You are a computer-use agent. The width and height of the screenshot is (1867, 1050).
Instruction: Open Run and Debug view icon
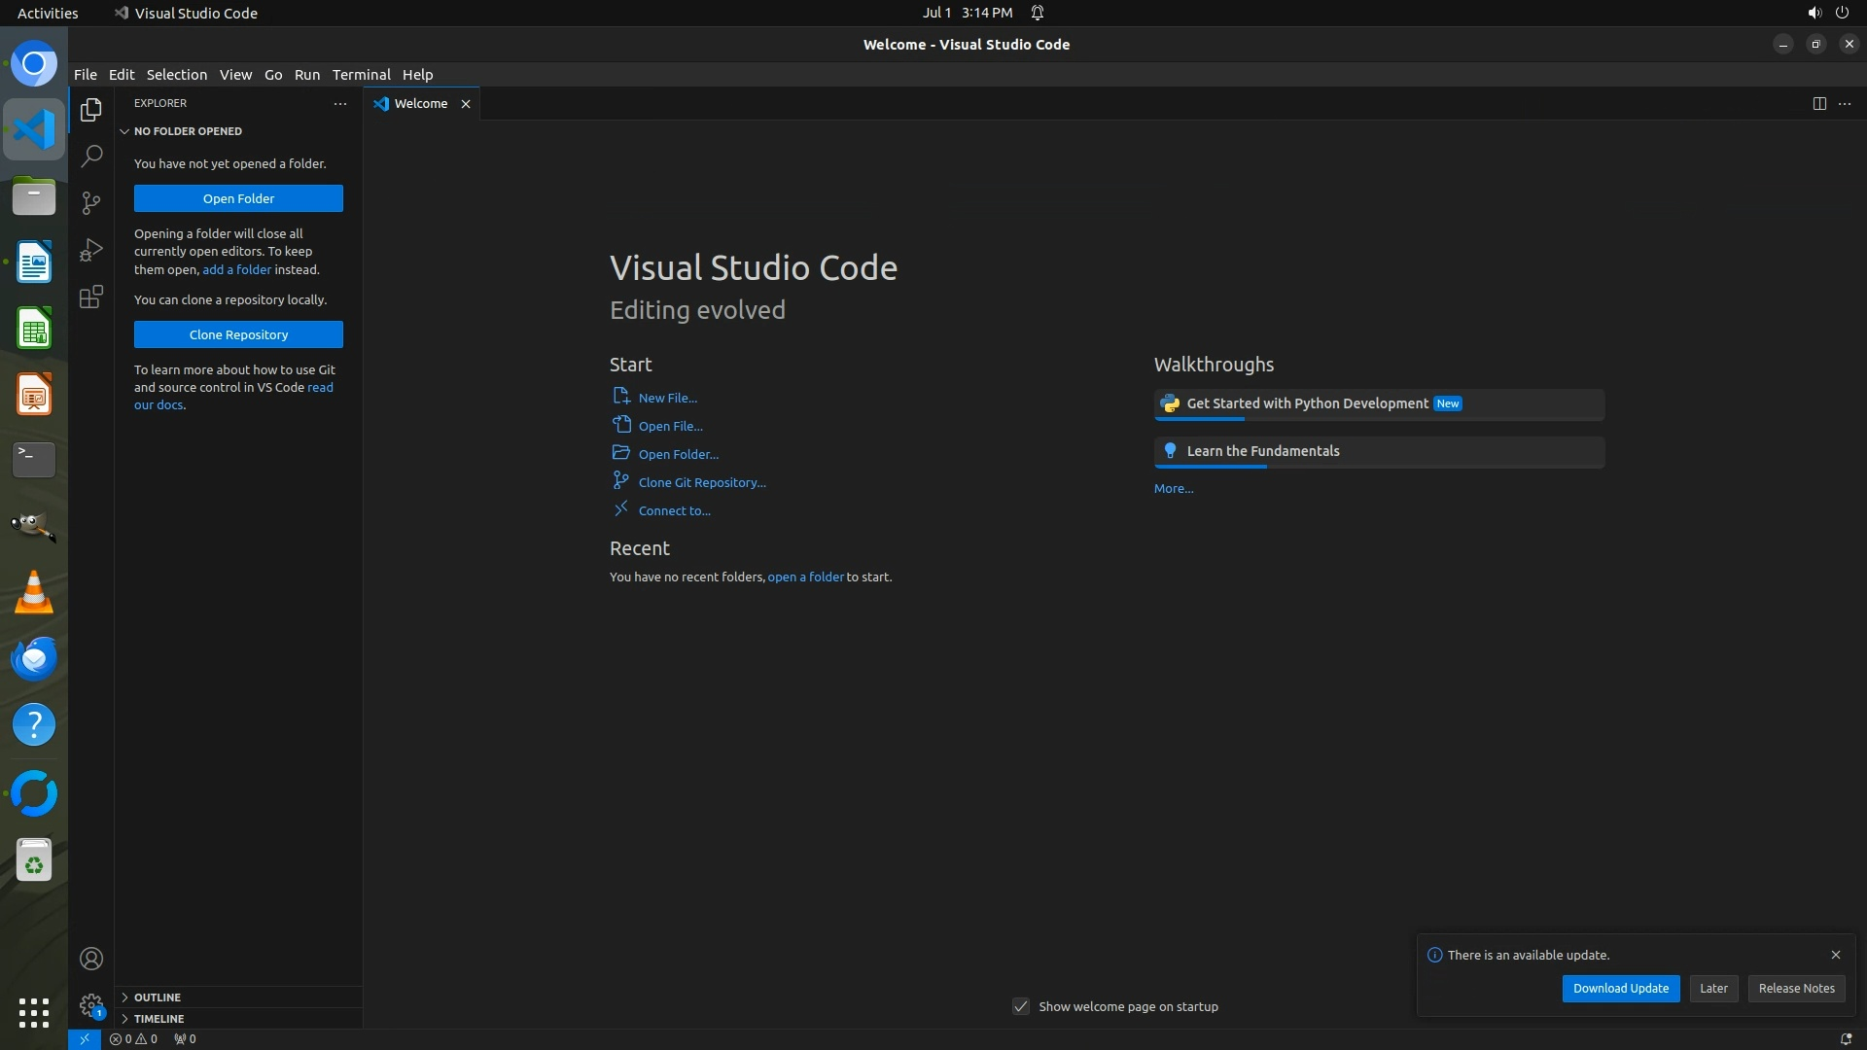point(91,250)
